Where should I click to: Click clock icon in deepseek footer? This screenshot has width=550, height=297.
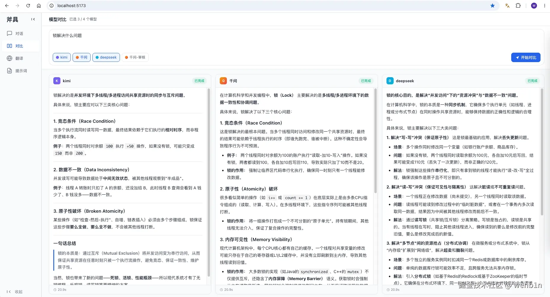(x=388, y=290)
